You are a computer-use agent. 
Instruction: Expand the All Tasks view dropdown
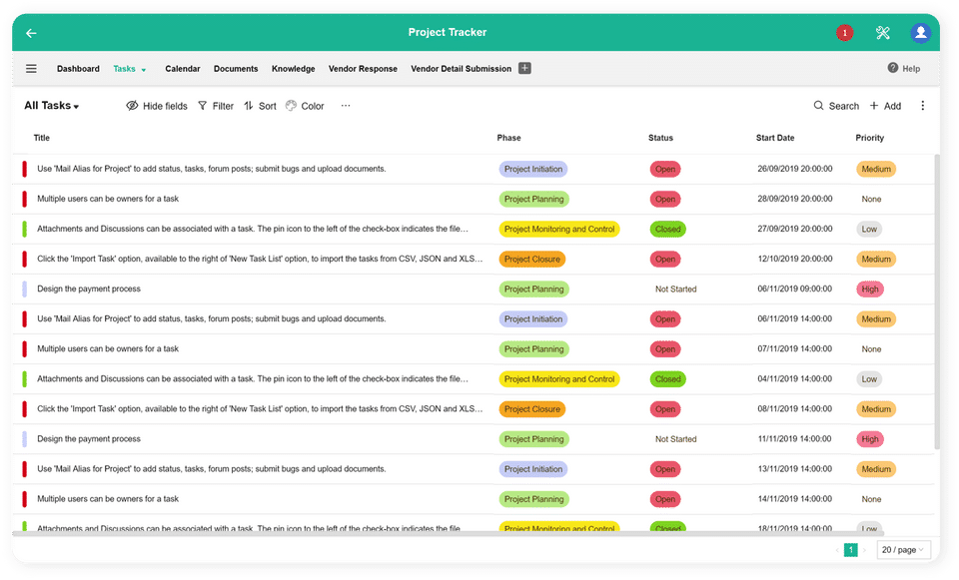51,106
